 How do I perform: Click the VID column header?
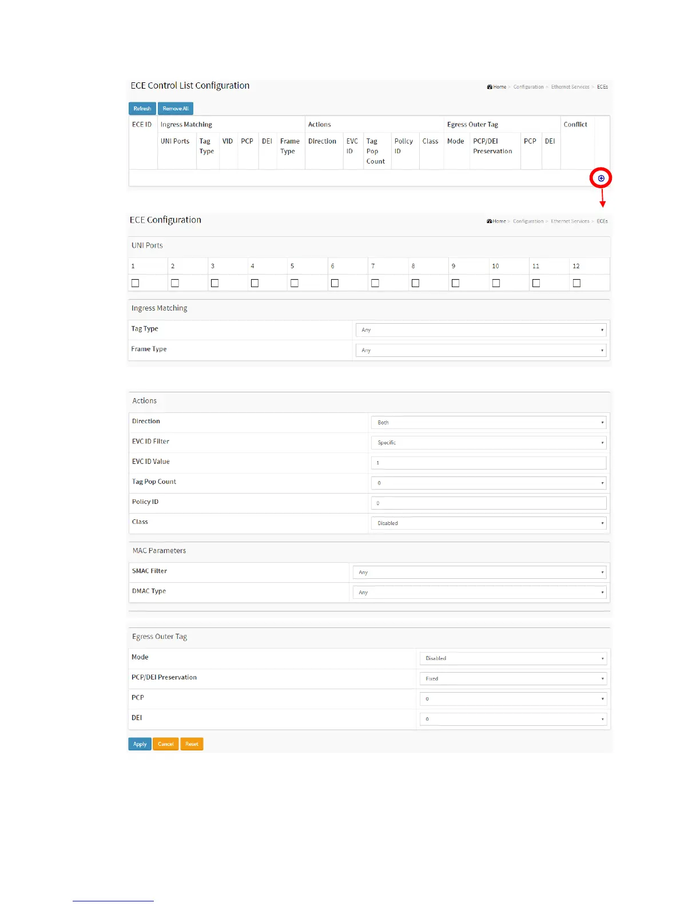pyautogui.click(x=228, y=141)
